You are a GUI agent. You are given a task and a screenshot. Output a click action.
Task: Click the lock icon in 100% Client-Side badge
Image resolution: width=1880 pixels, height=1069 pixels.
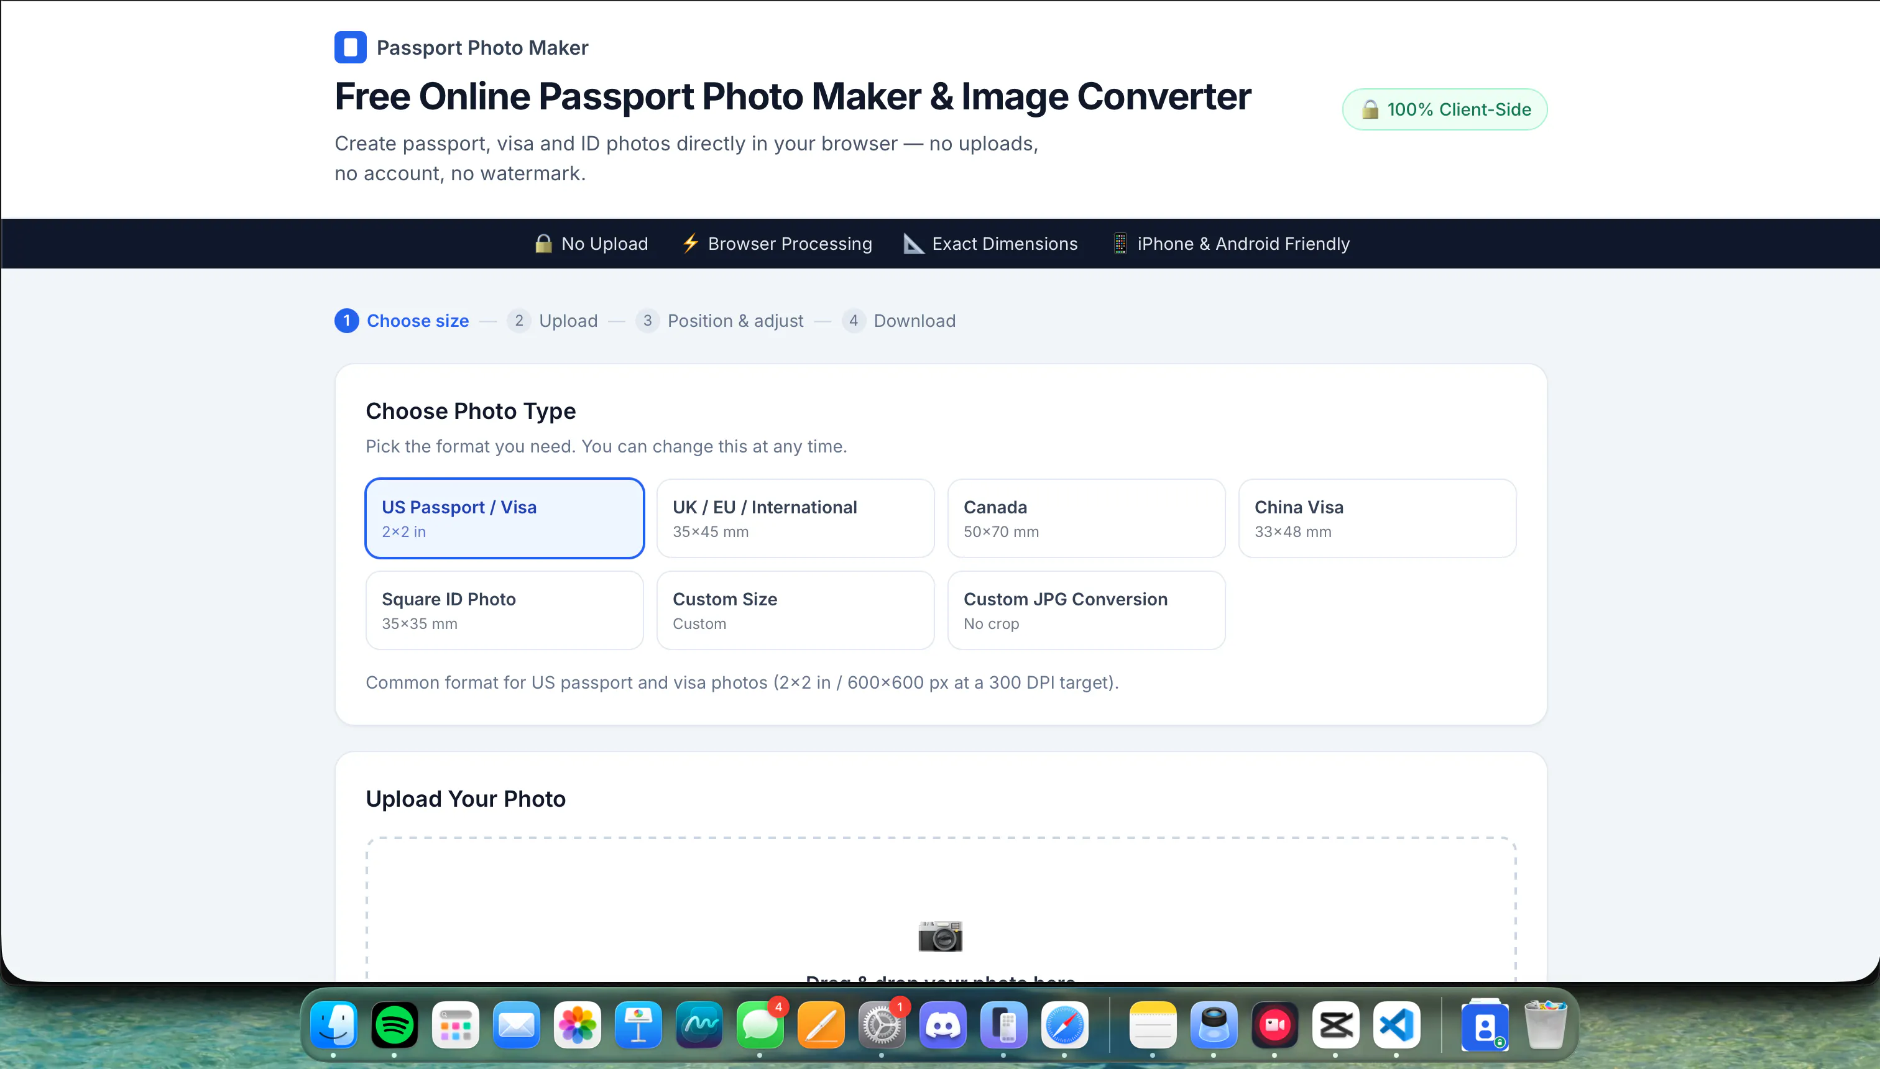[1370, 109]
